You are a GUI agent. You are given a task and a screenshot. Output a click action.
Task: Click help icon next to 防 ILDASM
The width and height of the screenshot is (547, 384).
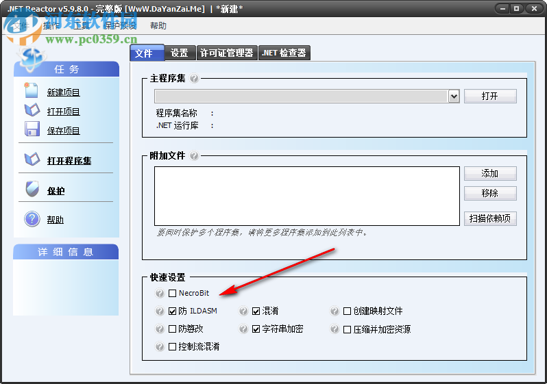[x=160, y=311]
